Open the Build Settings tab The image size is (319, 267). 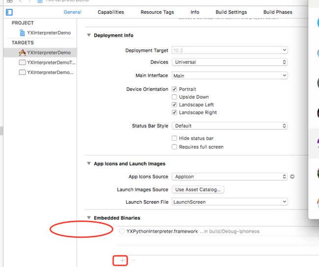[231, 12]
